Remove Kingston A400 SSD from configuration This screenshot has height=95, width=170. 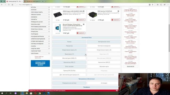84,11
